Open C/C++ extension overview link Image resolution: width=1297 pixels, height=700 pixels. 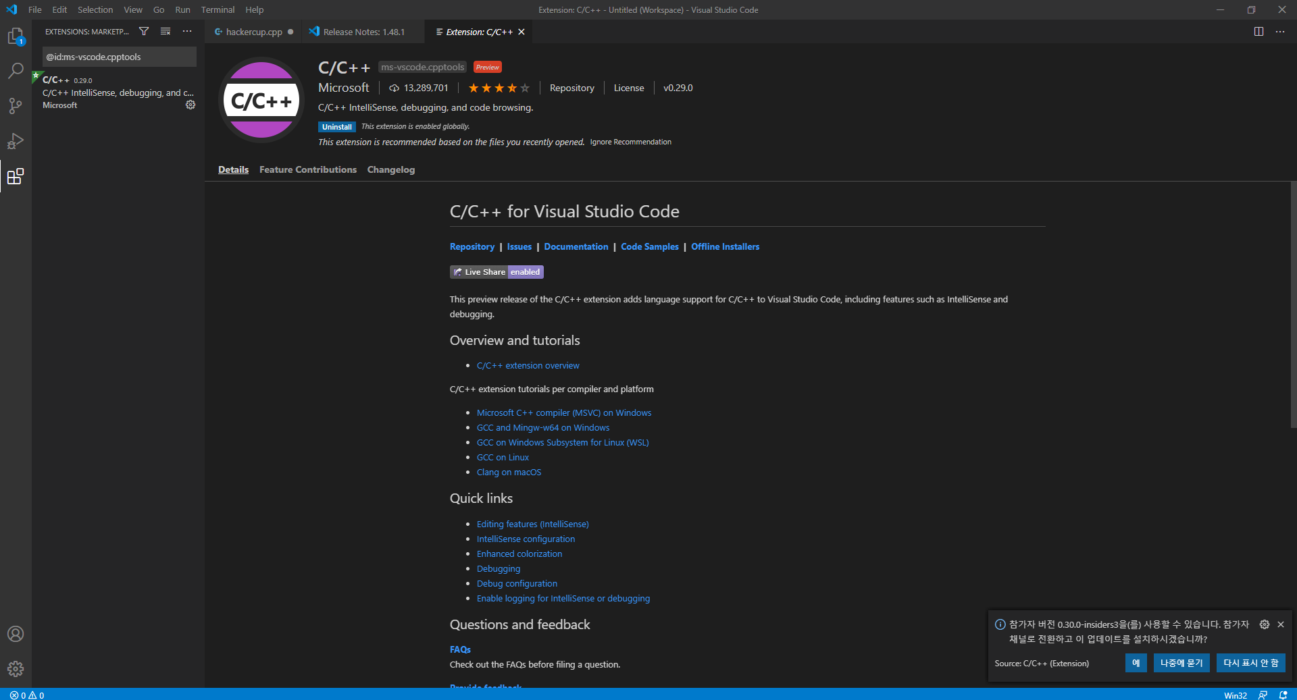(x=528, y=365)
